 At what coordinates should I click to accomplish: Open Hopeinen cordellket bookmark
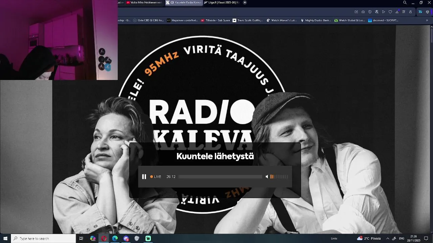(182, 20)
